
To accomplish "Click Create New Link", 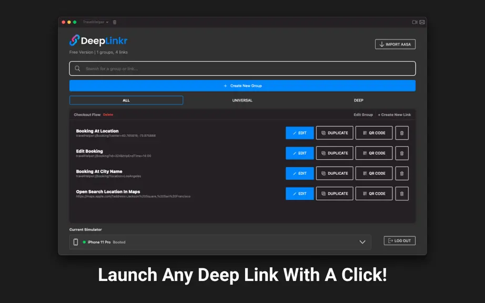I will [x=395, y=115].
